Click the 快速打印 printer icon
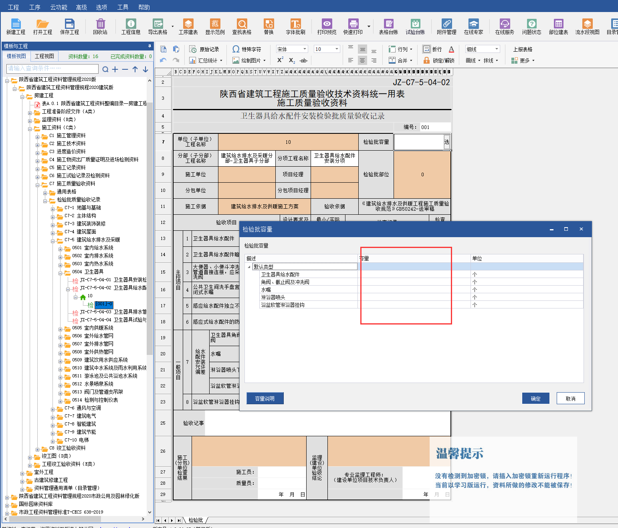 pos(353,26)
